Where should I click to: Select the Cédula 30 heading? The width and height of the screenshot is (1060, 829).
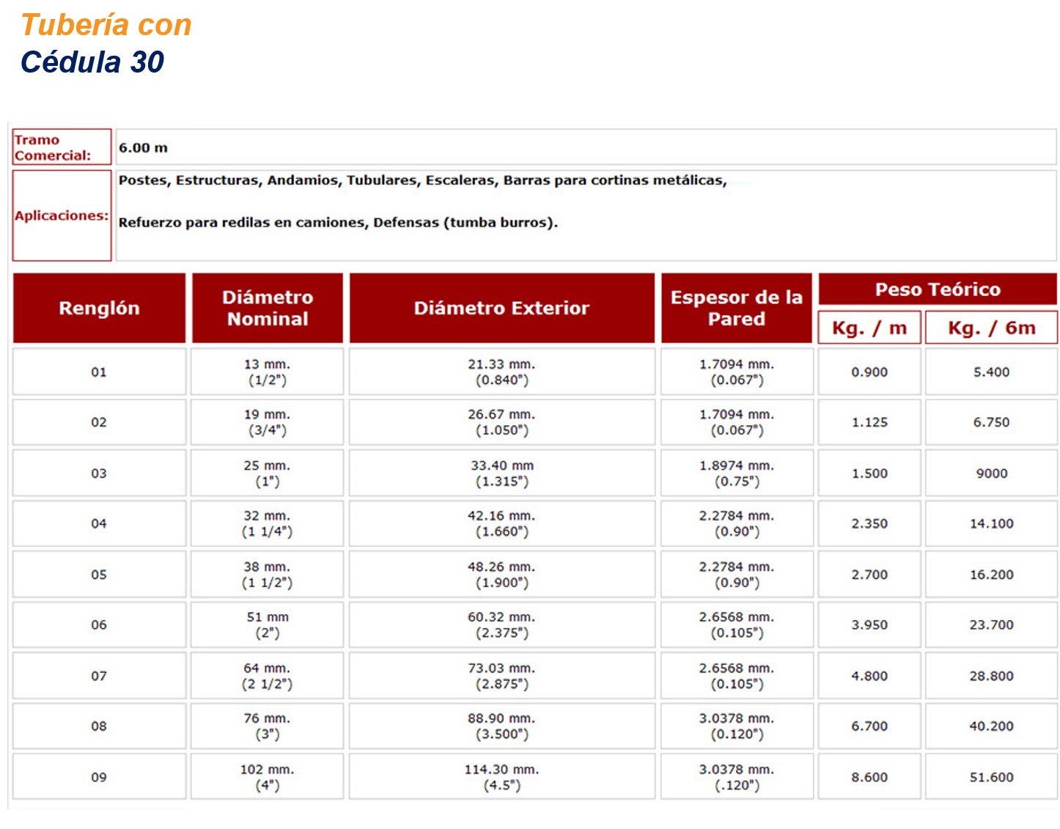point(92,62)
